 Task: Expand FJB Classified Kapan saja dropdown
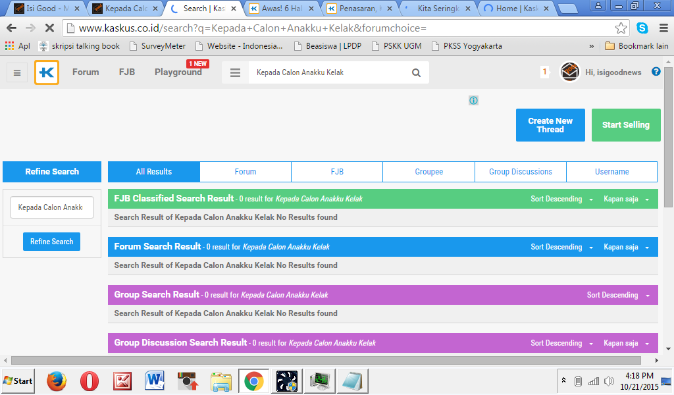(x=627, y=199)
